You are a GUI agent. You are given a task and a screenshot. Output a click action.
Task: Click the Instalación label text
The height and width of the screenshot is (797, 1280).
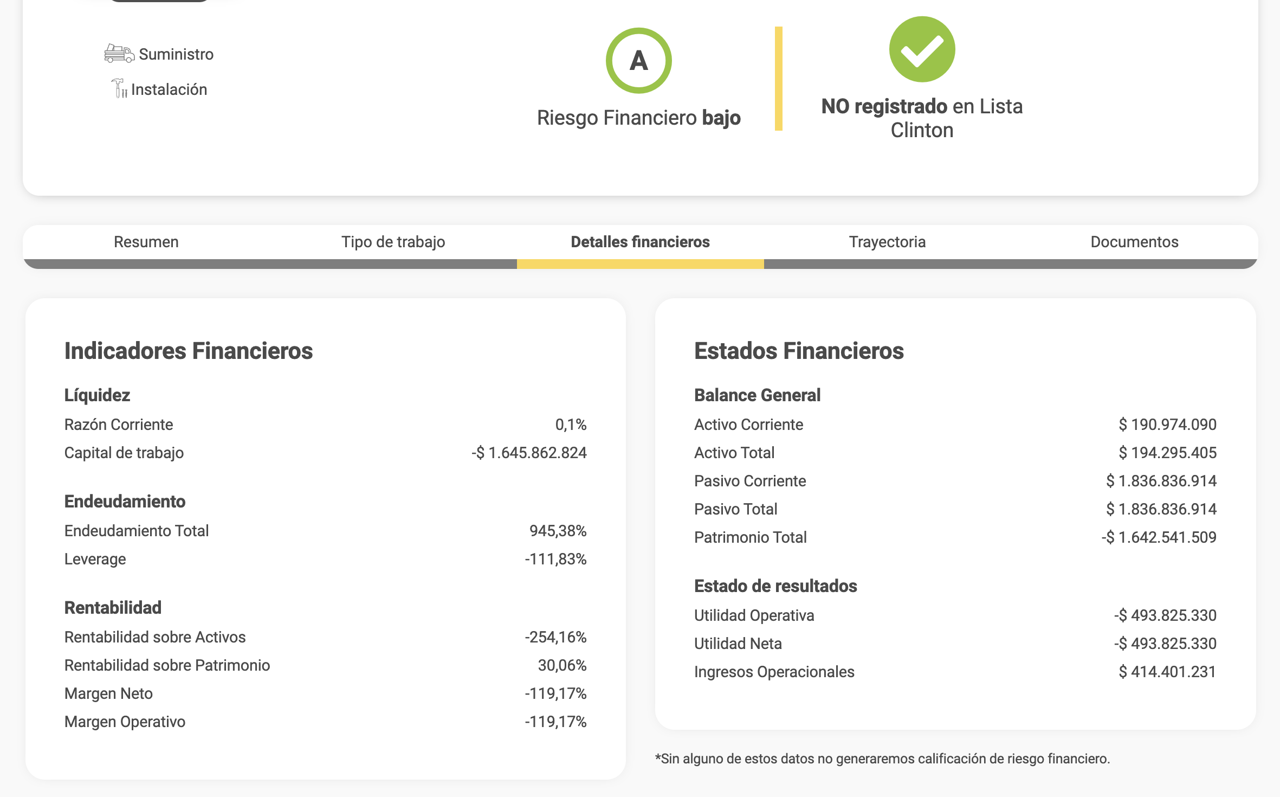click(169, 89)
